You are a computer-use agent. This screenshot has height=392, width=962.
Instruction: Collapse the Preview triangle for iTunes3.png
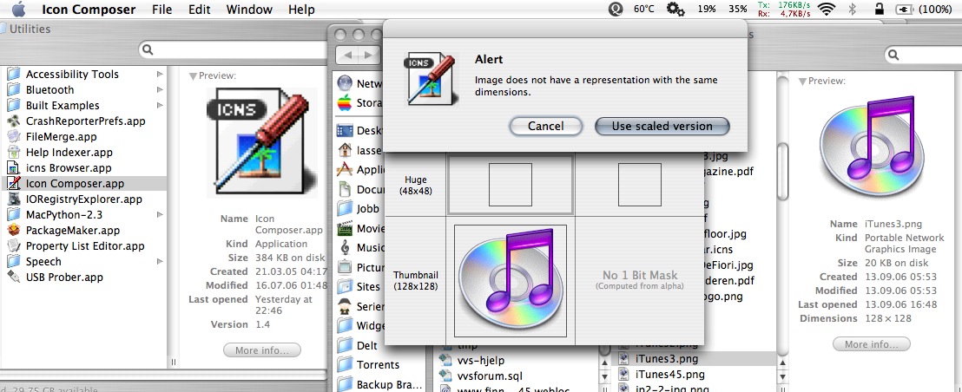coord(802,82)
